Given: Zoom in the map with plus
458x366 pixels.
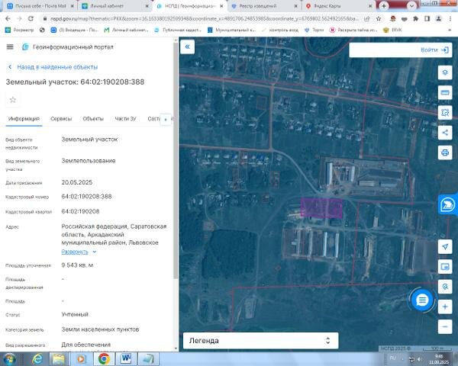Looking at the screenshot, I should pyautogui.click(x=445, y=307).
